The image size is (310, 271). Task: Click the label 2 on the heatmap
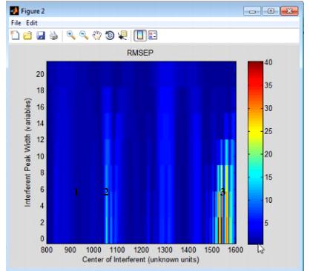pyautogui.click(x=106, y=192)
